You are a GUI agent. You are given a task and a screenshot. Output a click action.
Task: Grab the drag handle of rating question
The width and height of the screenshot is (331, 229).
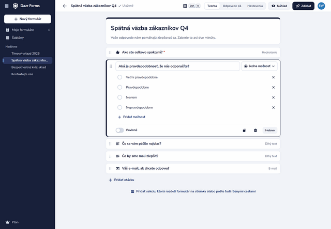[110, 53]
